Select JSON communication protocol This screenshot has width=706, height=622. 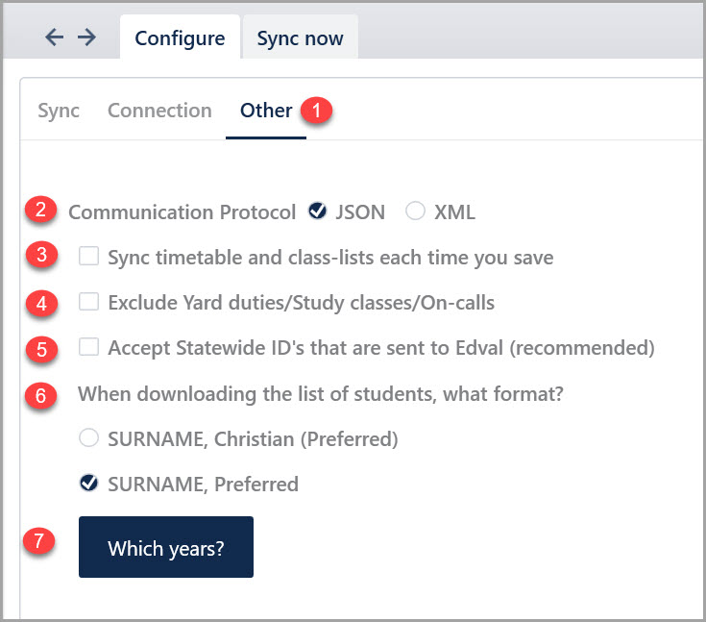coord(318,212)
